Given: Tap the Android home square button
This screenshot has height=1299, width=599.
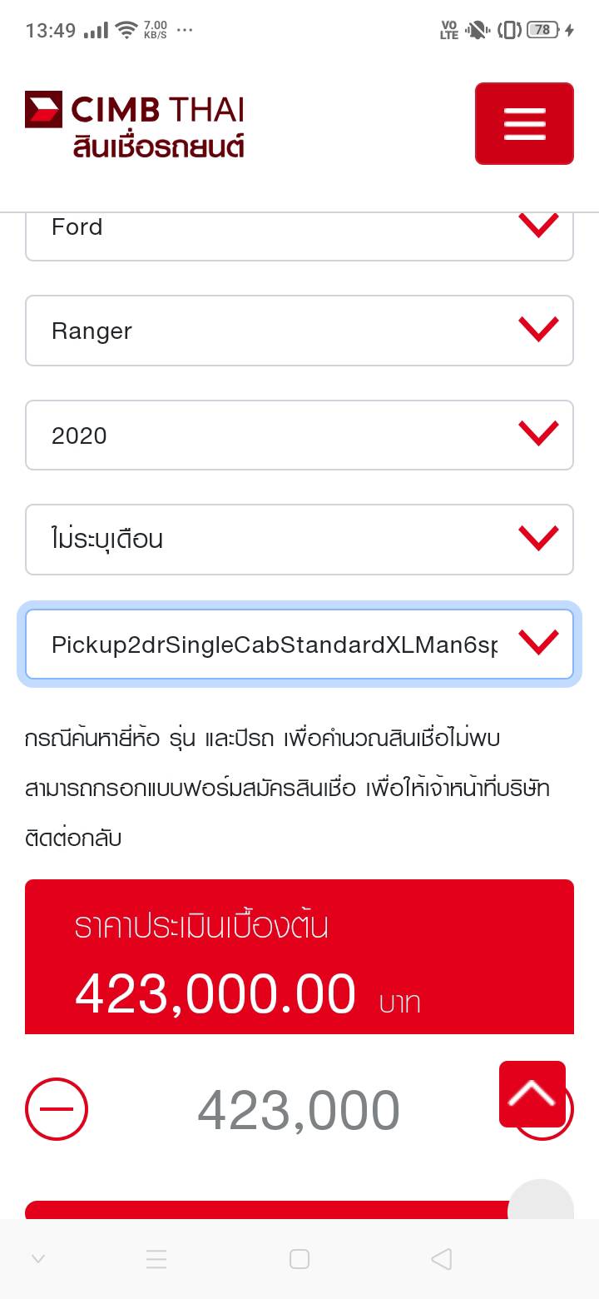Looking at the screenshot, I should click(x=299, y=1259).
